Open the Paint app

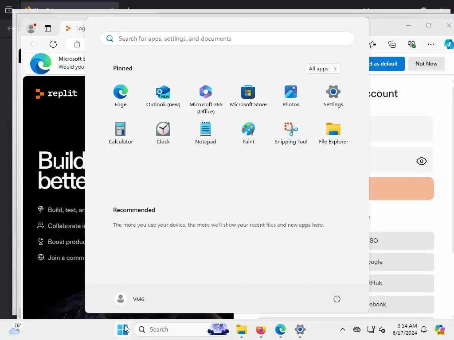[248, 133]
